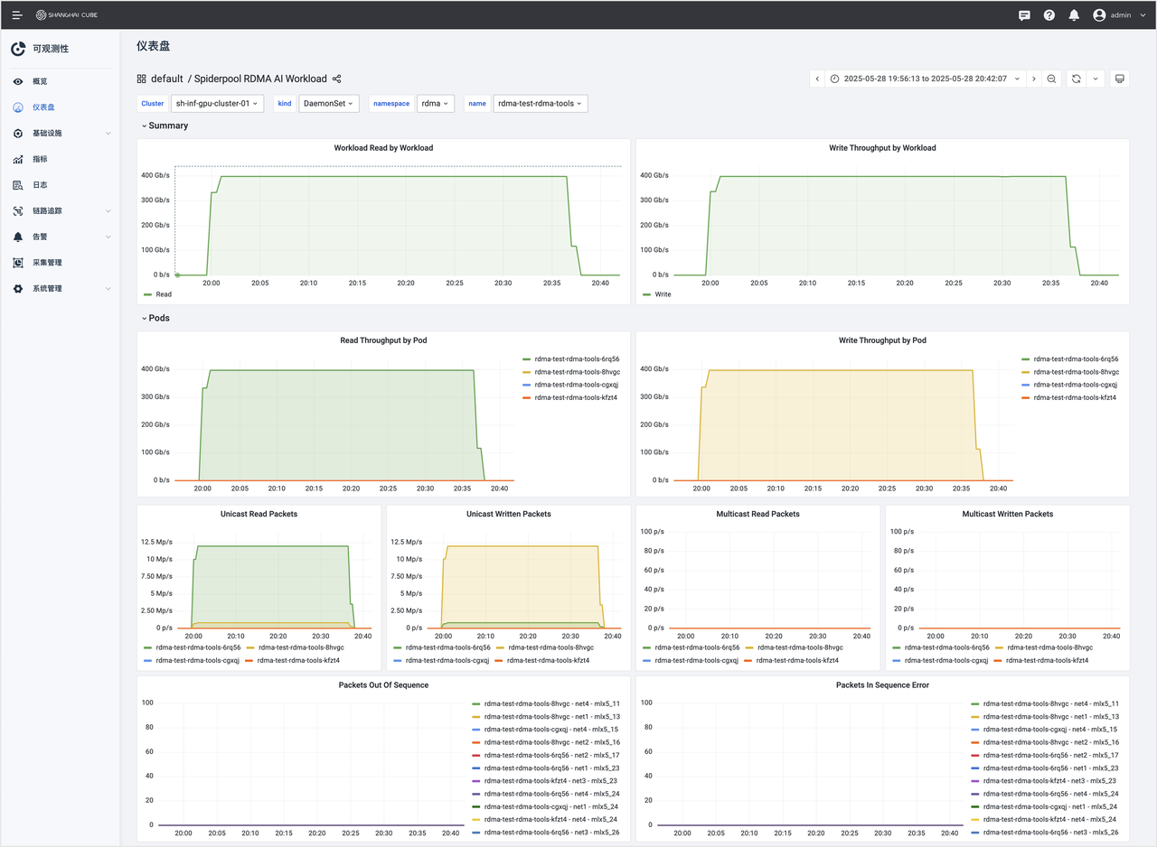
Task: Click the Spiderpool RDMA AI Workload share link
Action: 335,79
